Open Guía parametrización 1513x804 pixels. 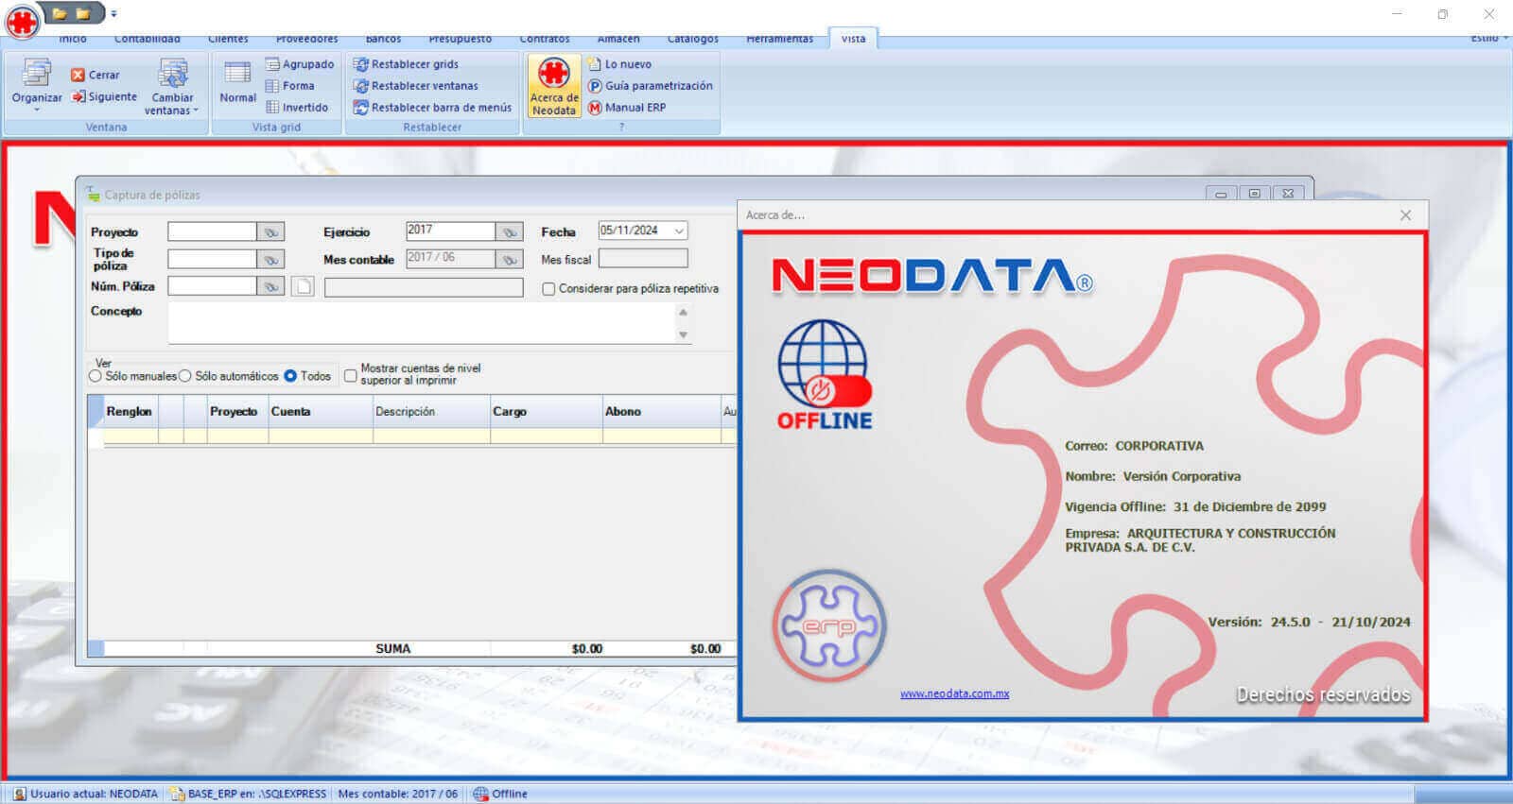click(x=651, y=86)
